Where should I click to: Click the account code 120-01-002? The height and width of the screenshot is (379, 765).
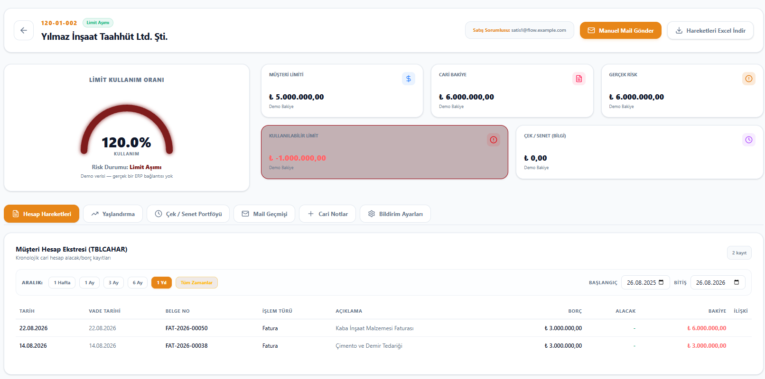pos(59,23)
